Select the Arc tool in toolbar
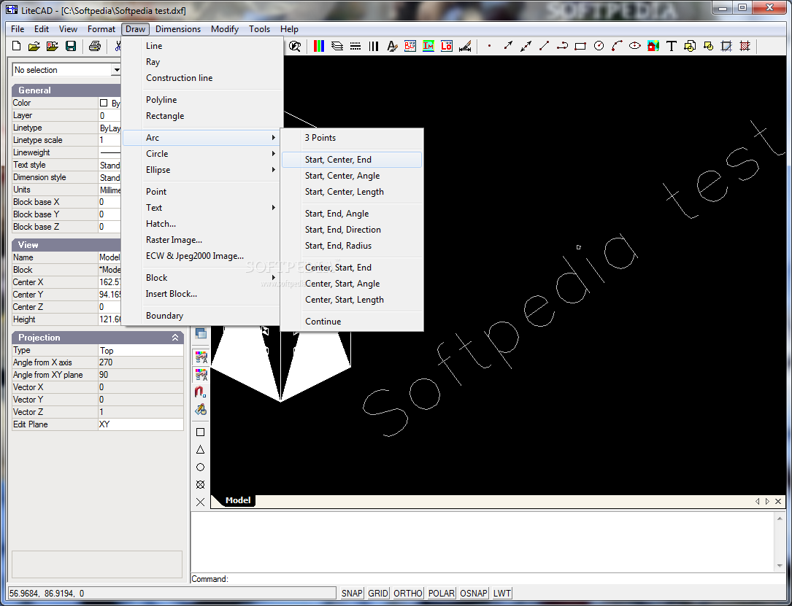Viewport: 792px width, 606px height. (x=617, y=47)
